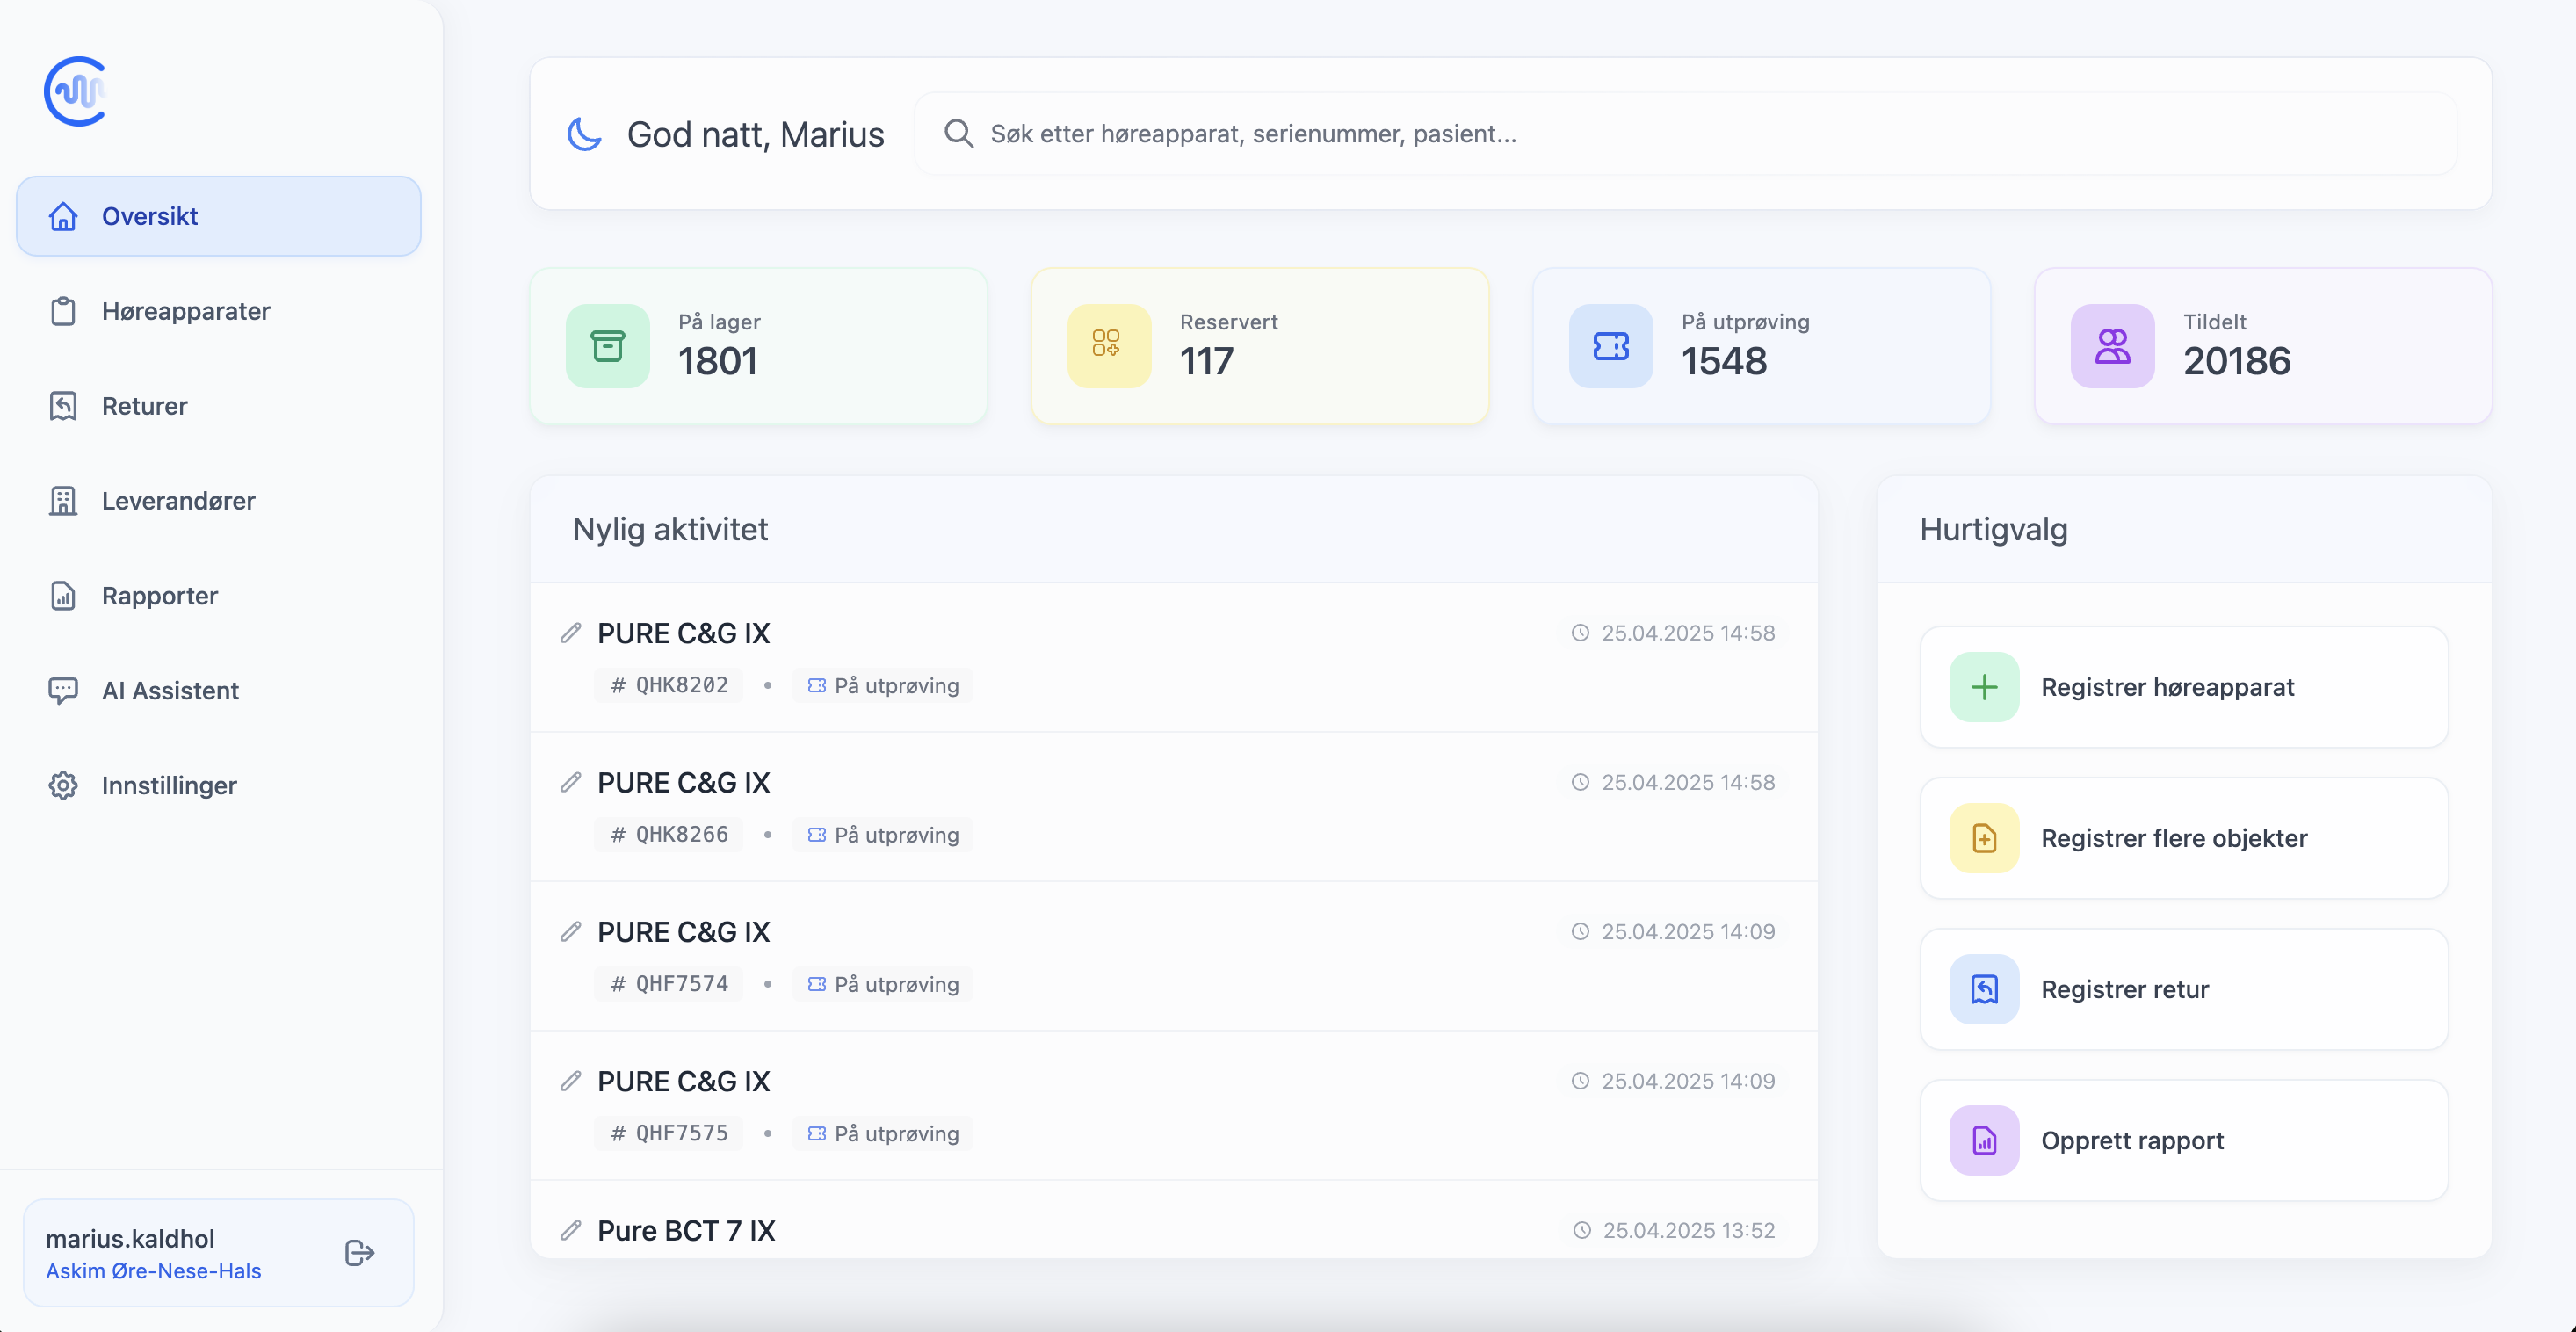
Task: Click the Returer receipt icon
Action: 63,406
